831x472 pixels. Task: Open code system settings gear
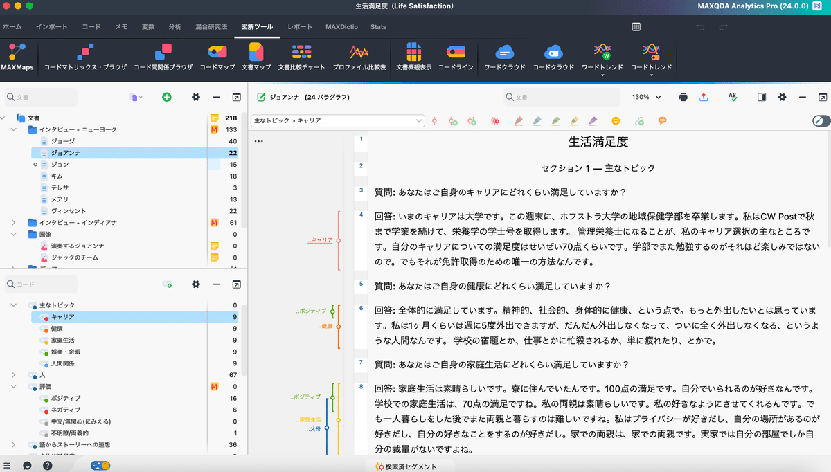[196, 284]
